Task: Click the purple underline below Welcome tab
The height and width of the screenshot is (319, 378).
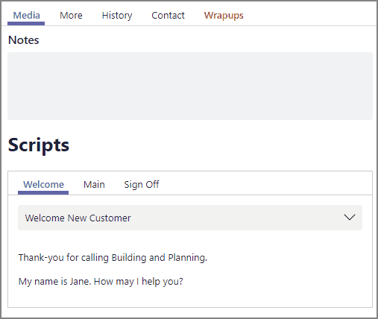Action: 43,192
